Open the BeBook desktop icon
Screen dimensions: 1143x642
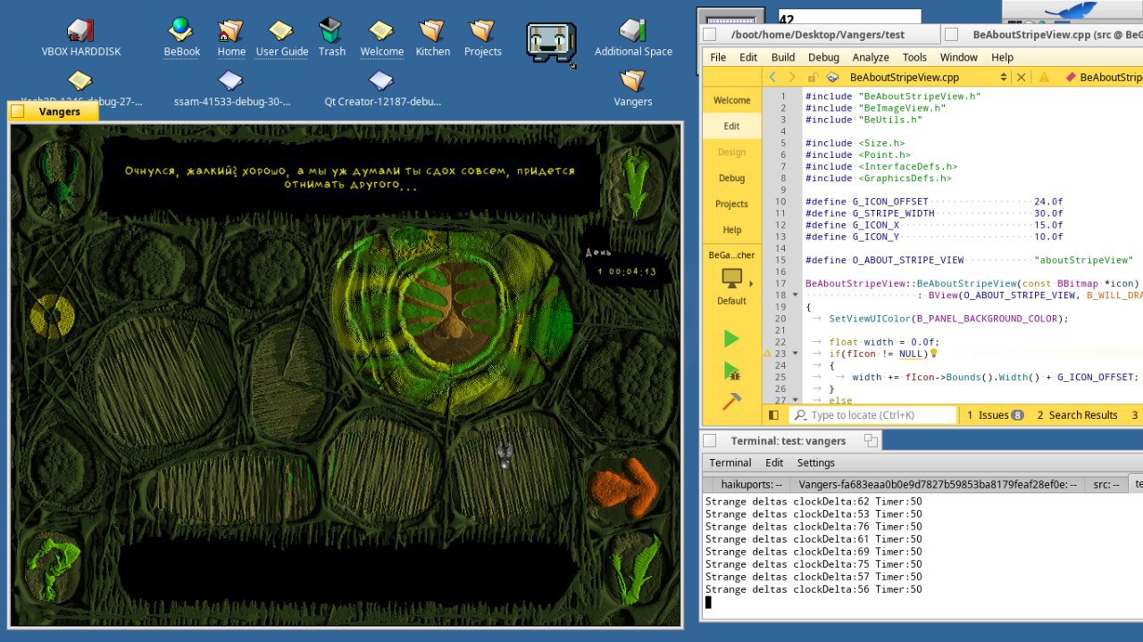(181, 30)
